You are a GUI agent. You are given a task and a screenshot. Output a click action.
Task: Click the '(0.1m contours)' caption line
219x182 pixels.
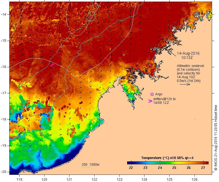(x=188, y=70)
